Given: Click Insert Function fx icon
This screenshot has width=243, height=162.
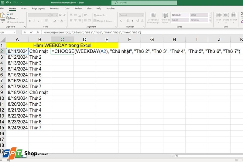Looking at the screenshot, I should [x=38, y=33].
